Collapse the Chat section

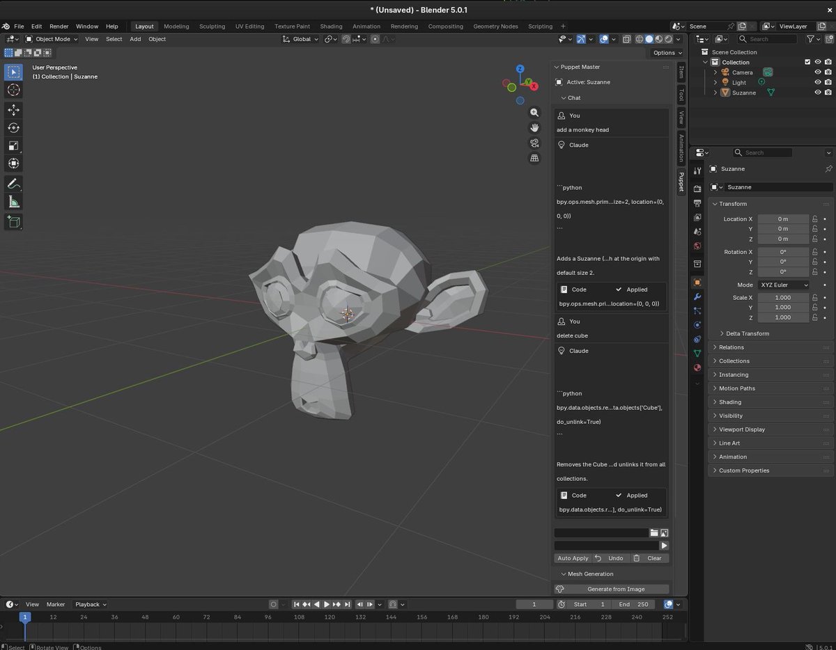(x=571, y=98)
